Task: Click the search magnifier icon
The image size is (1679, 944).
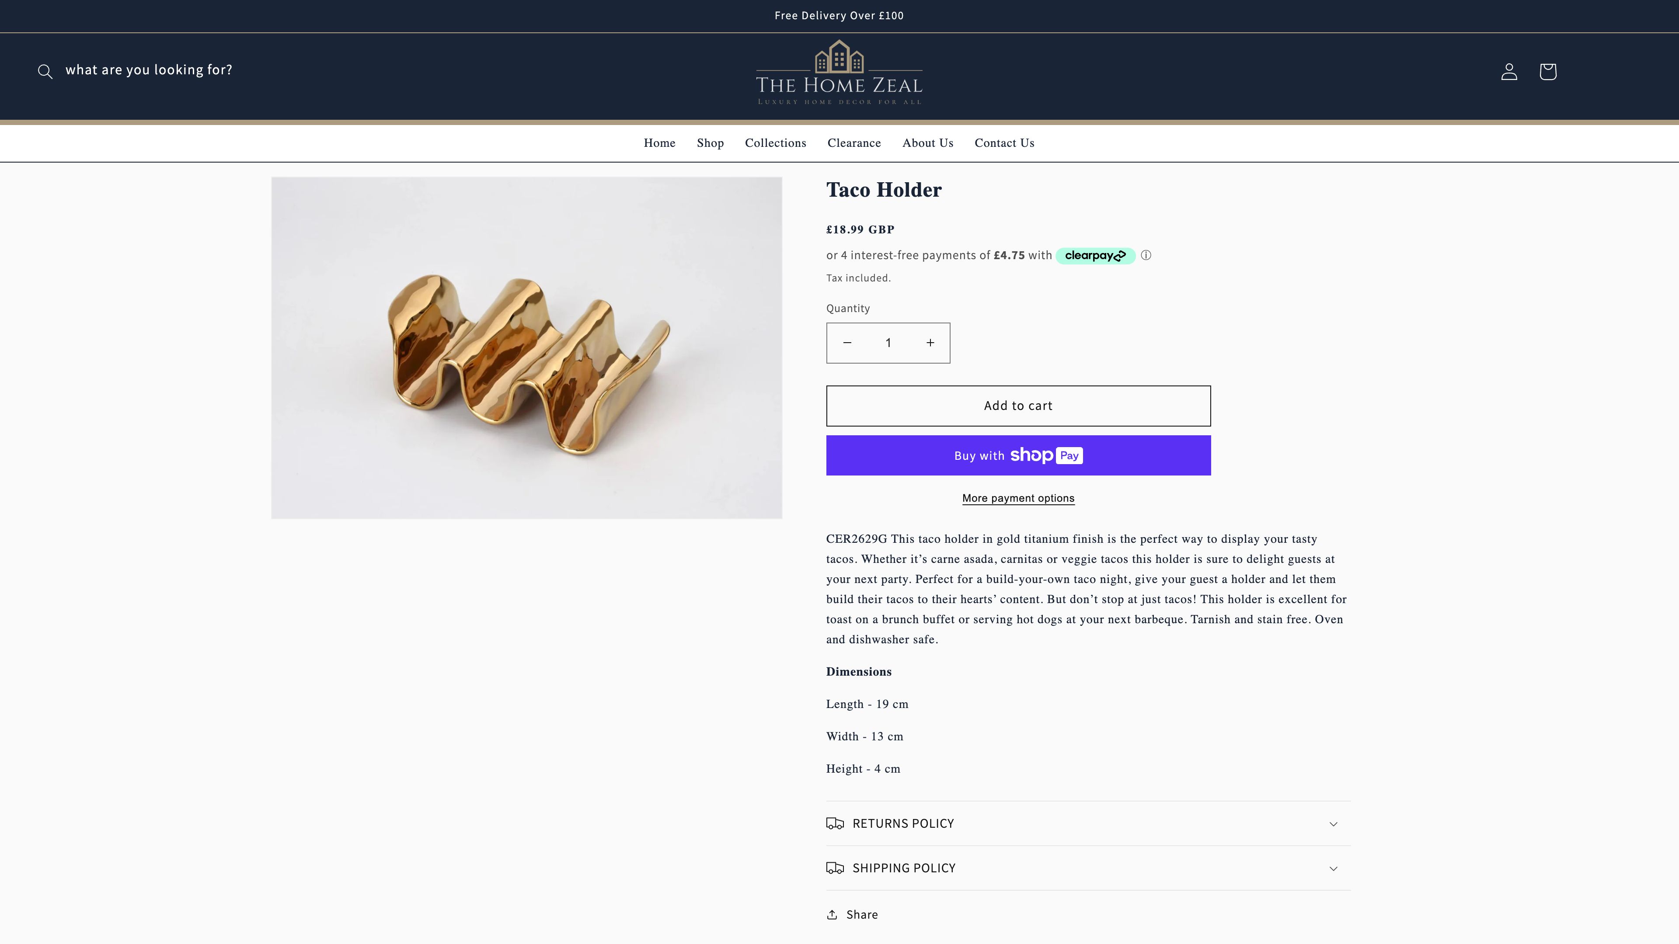Action: point(45,72)
